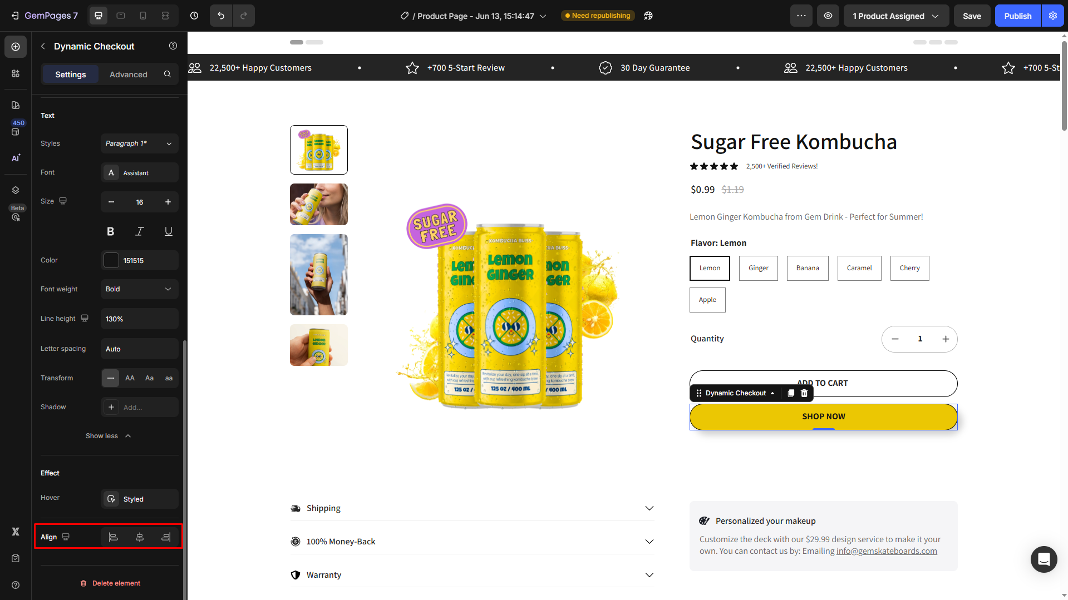Open the 1 Product Assigned menu

coord(896,16)
